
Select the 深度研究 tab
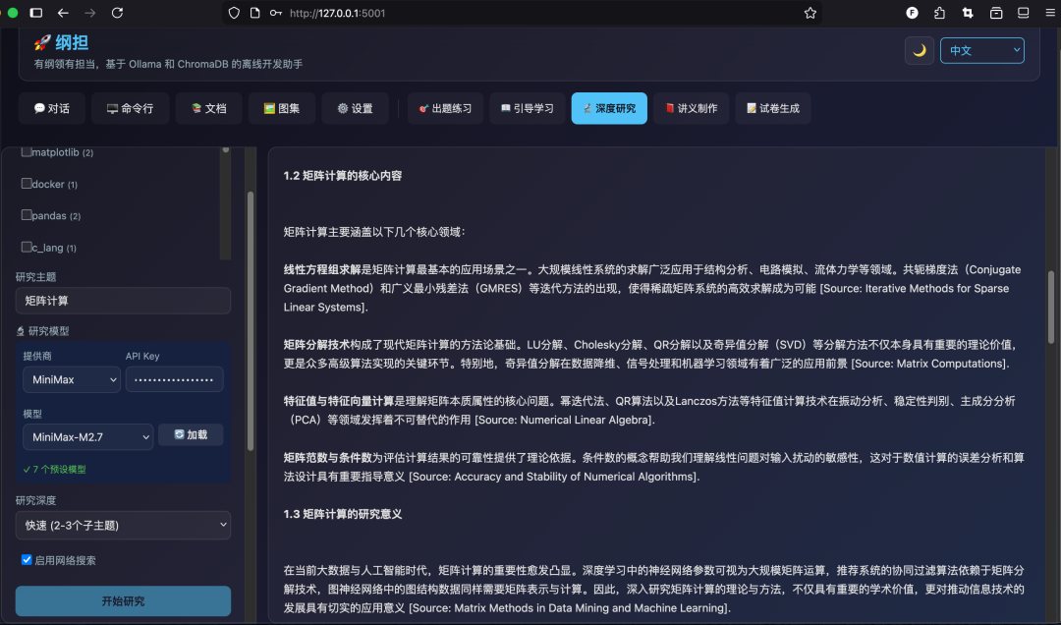[x=609, y=108]
